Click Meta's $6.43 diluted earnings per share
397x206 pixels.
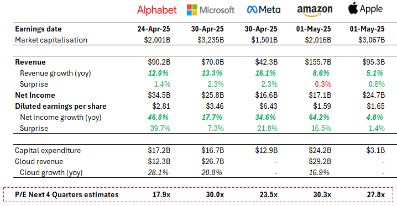(x=268, y=106)
